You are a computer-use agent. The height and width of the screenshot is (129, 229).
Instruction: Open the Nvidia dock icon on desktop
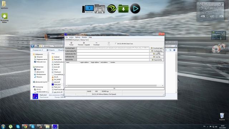pyautogui.click(x=111, y=9)
